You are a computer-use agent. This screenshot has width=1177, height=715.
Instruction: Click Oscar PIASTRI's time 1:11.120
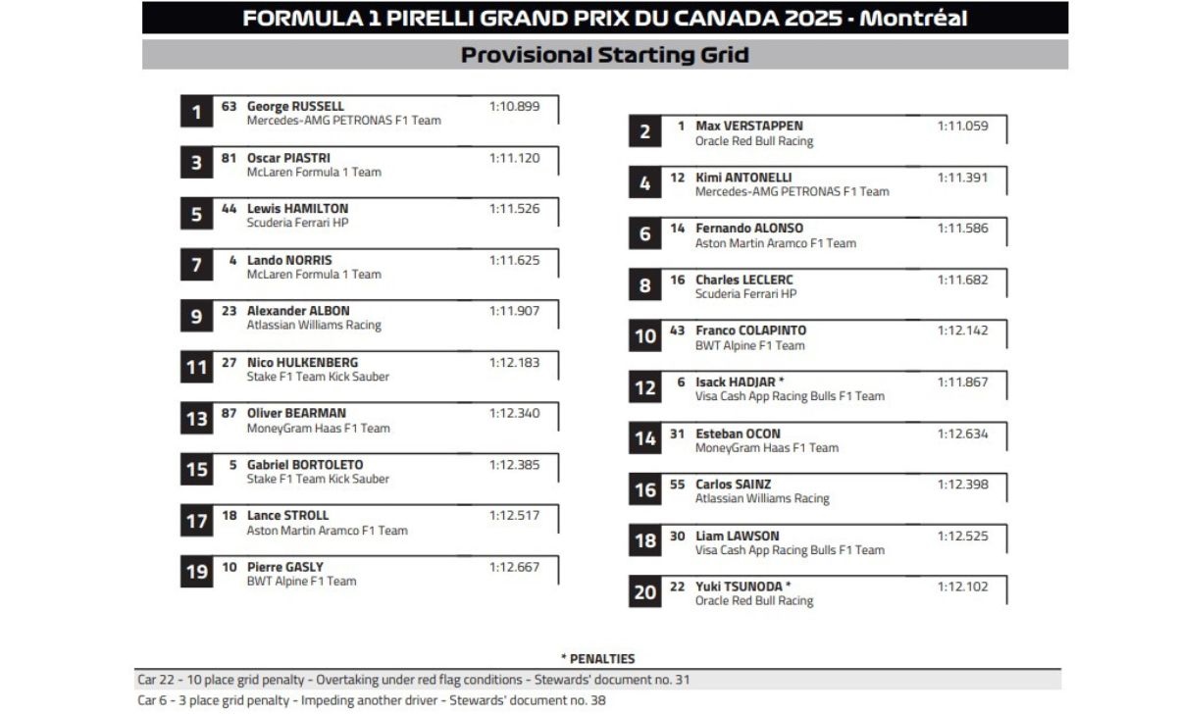pyautogui.click(x=514, y=157)
